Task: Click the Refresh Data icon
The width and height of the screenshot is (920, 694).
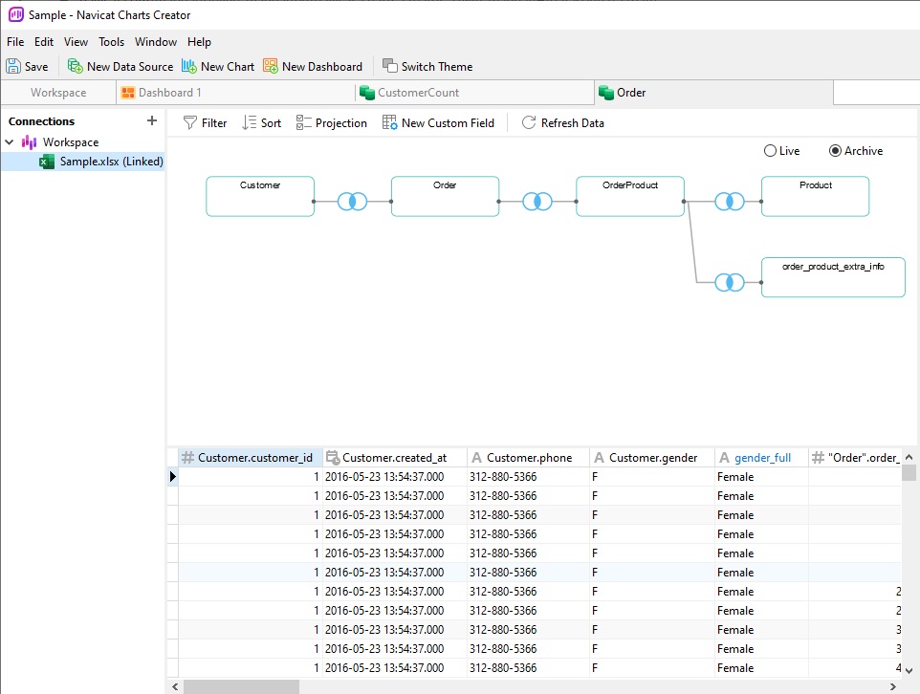Action: [529, 122]
